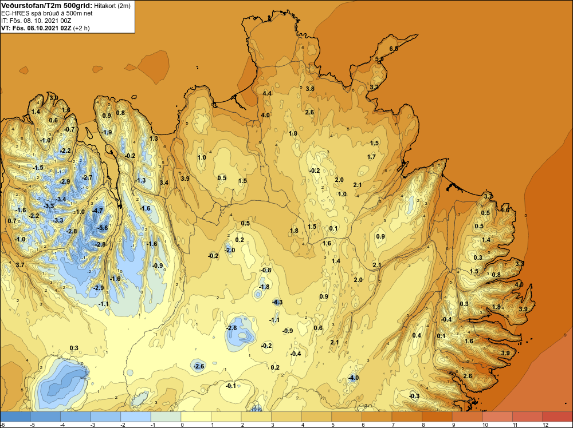This screenshot has height=428, width=573.
Task: Click the 'IT: Fös. 08. 10. 2021 00Z' line
Action: [x=36, y=21]
